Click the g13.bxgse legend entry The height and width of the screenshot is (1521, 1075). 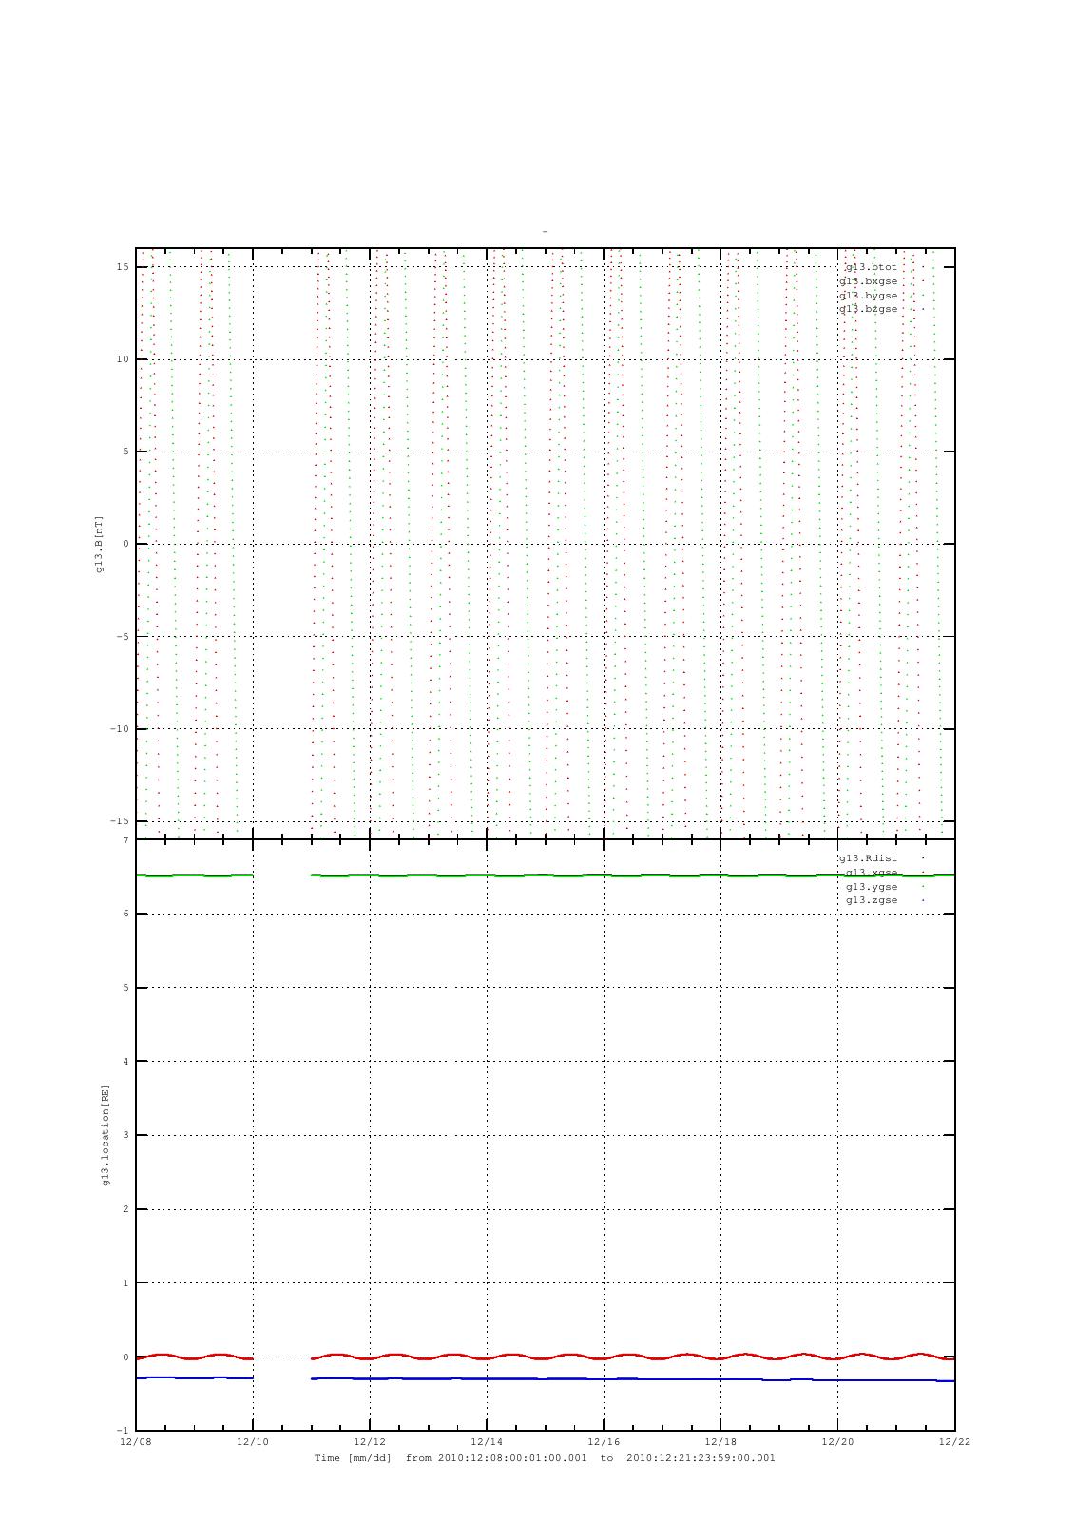868,281
